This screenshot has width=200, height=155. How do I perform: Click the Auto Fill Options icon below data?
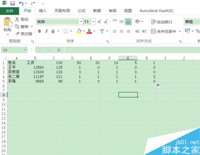[x=159, y=86]
